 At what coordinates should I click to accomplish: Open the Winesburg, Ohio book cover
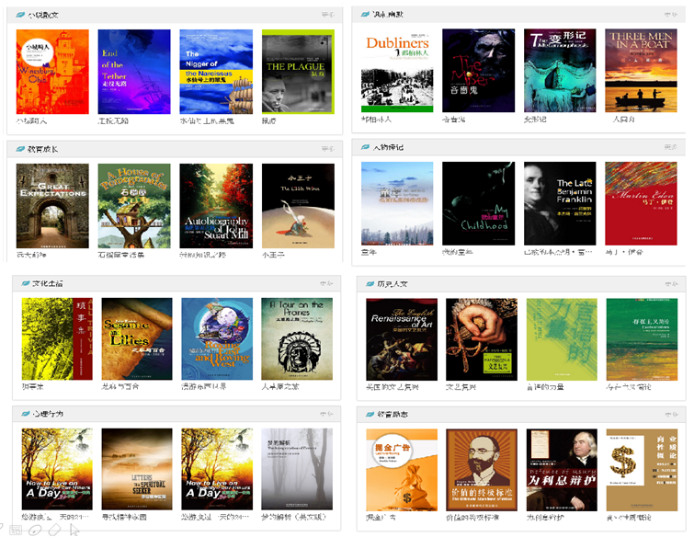click(52, 72)
